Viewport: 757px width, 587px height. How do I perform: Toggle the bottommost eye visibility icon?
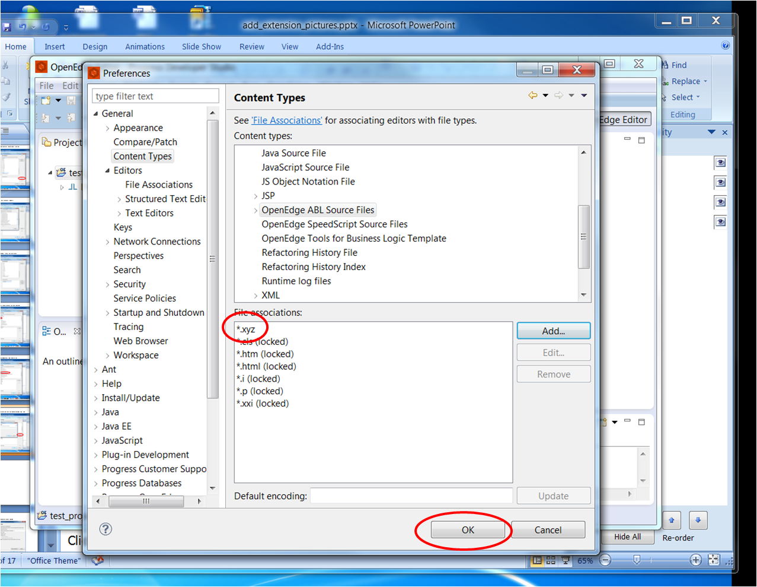[720, 222]
